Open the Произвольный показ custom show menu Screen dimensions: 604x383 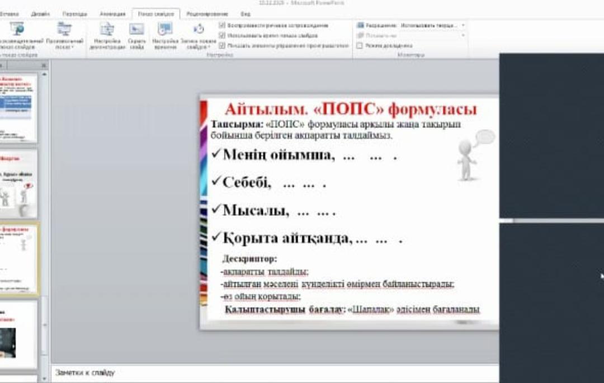[x=64, y=35]
